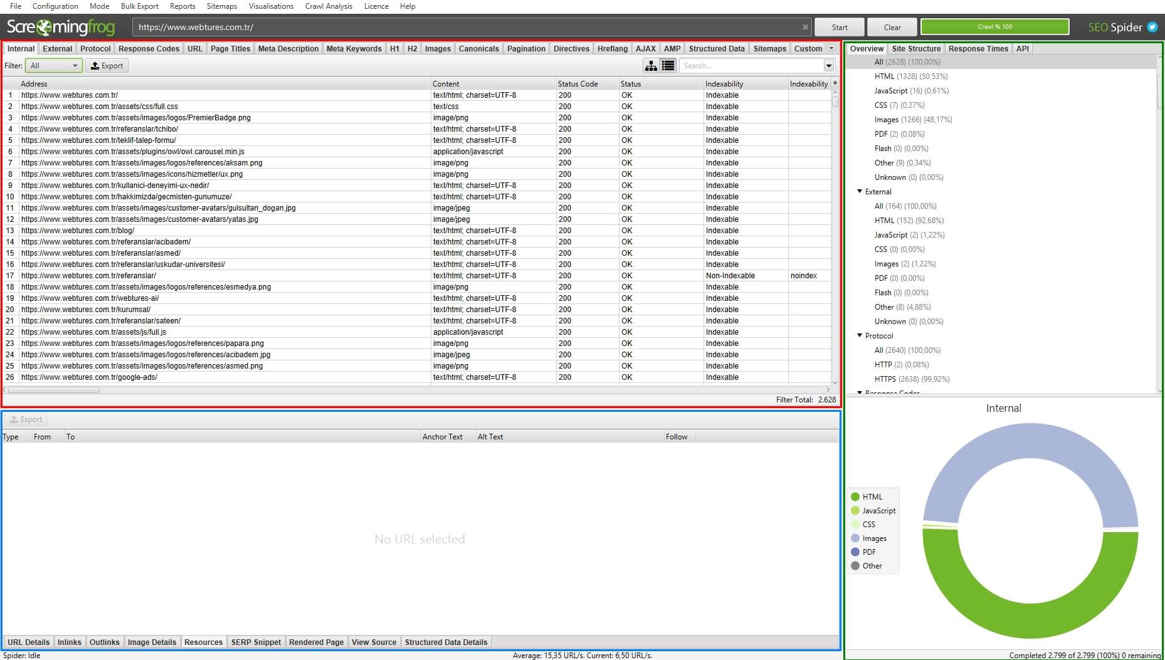Image resolution: width=1165 pixels, height=660 pixels.
Task: Select internal PDF (2) overview row
Action: (900, 134)
